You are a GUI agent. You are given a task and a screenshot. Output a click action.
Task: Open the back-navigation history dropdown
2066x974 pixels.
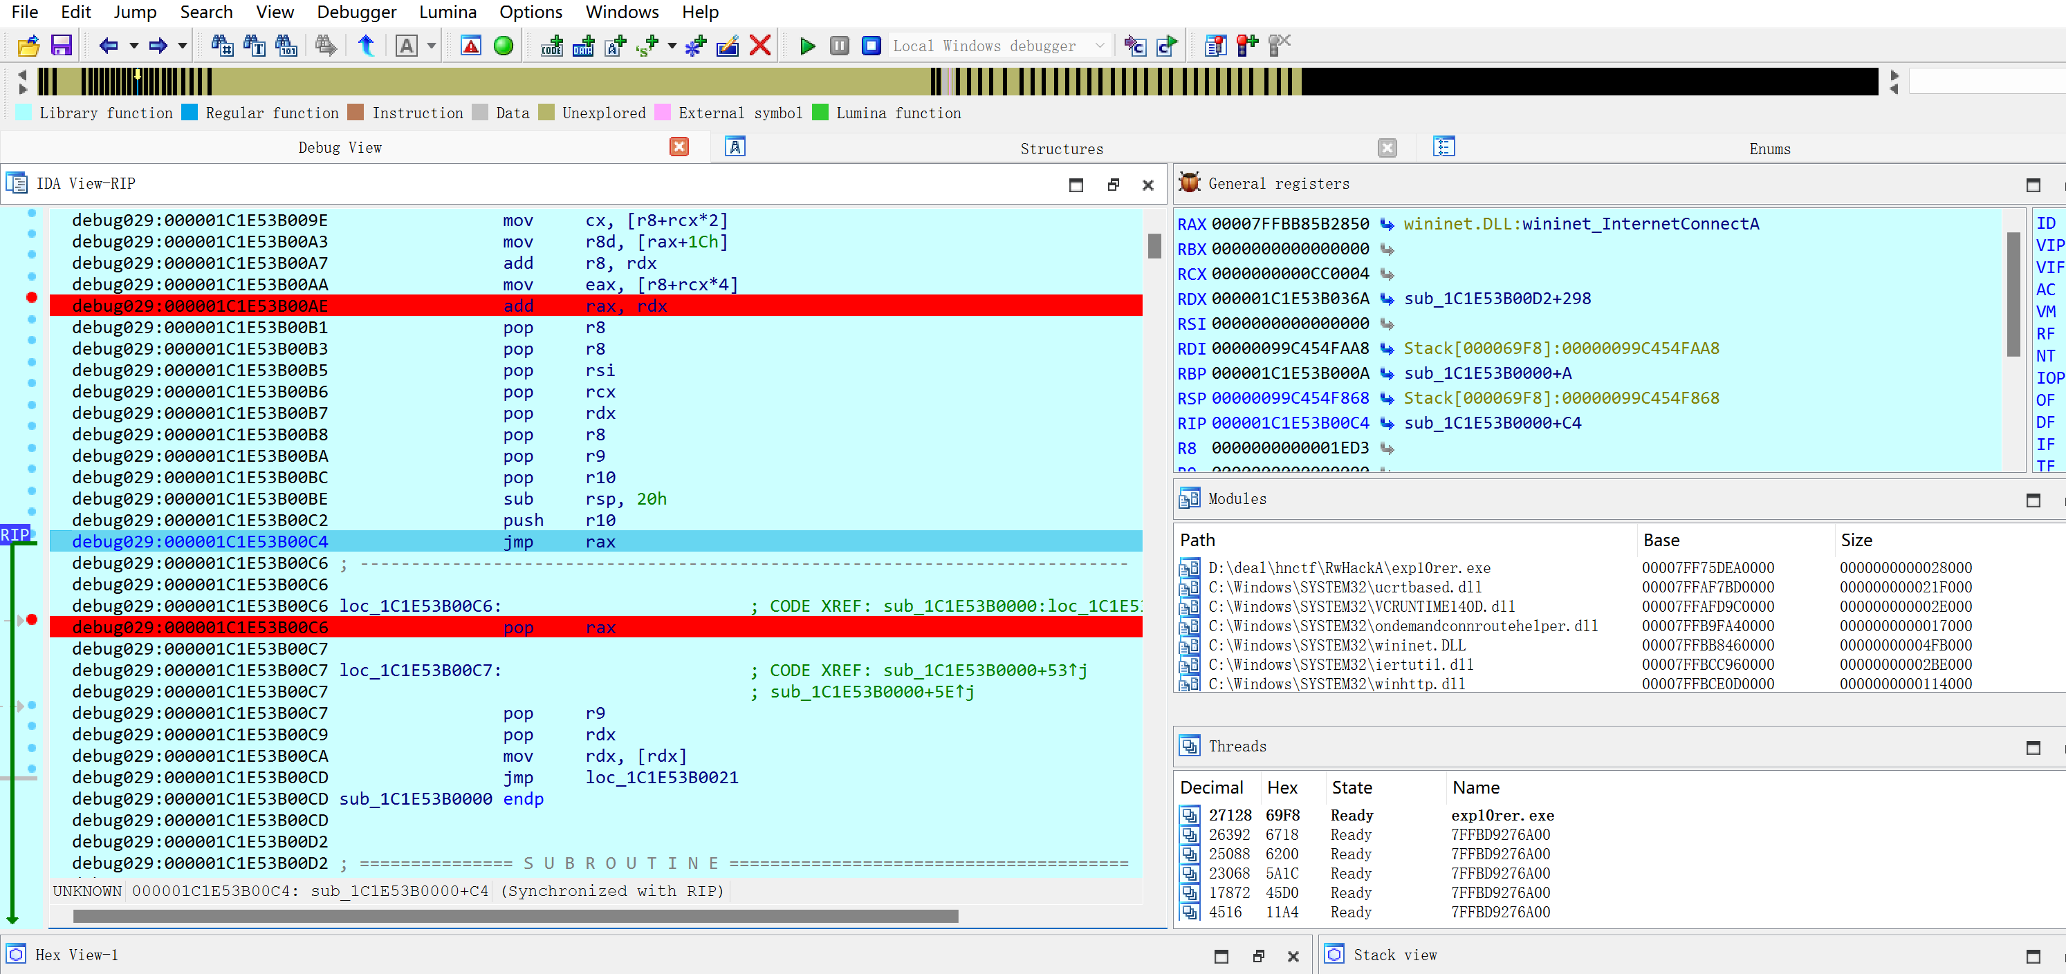pyautogui.click(x=134, y=46)
